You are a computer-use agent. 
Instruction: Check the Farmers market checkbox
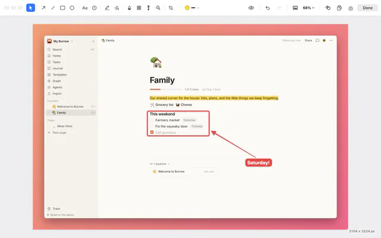coord(152,120)
